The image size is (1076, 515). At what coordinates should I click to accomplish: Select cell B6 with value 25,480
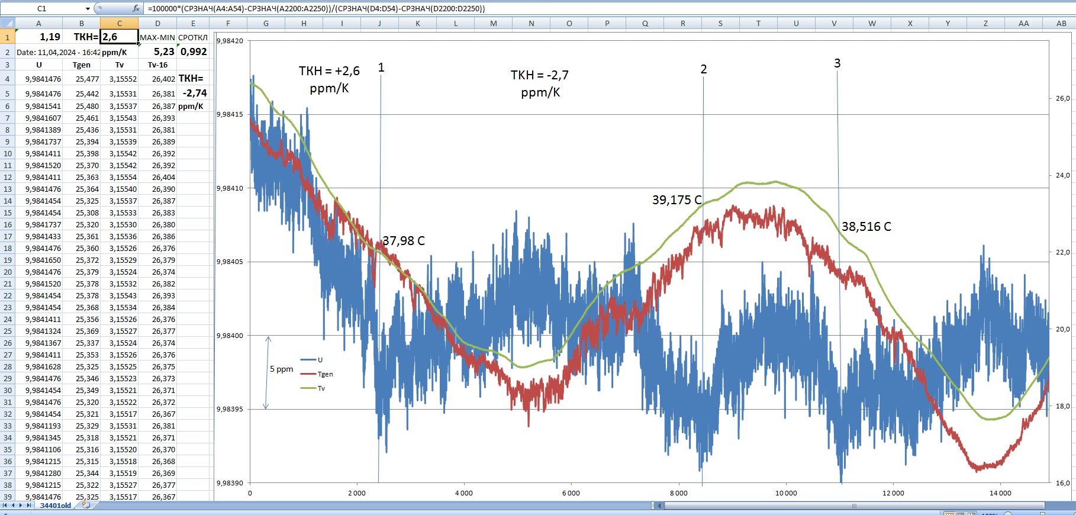pos(82,106)
